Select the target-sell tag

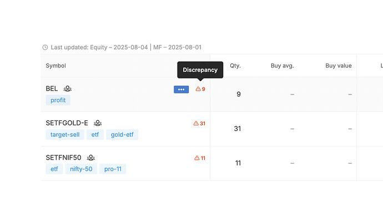click(65, 134)
